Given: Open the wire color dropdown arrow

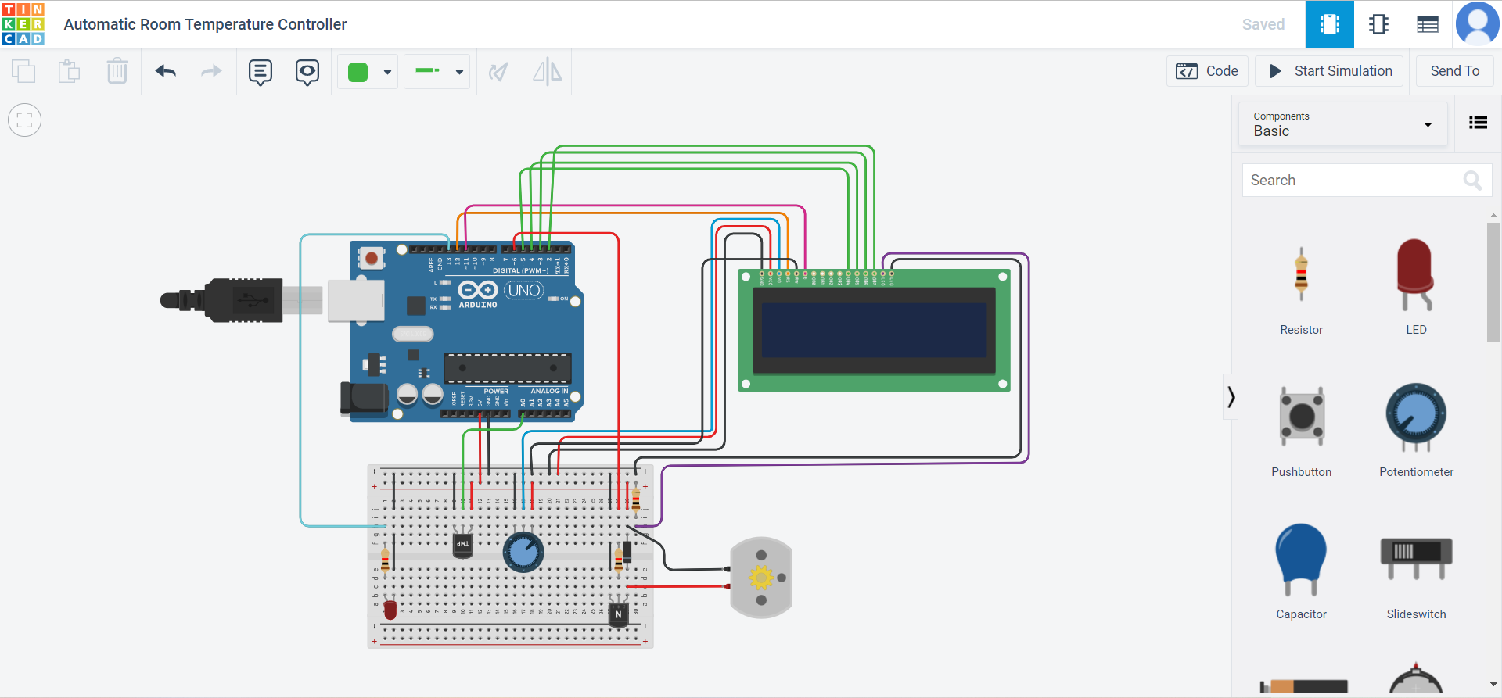Looking at the screenshot, I should click(x=387, y=73).
